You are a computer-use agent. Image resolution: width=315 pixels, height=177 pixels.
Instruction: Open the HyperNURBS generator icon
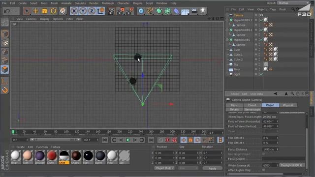(x=158, y=11)
